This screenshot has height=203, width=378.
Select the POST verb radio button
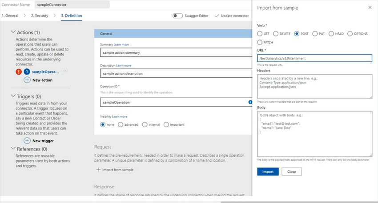[297, 34]
